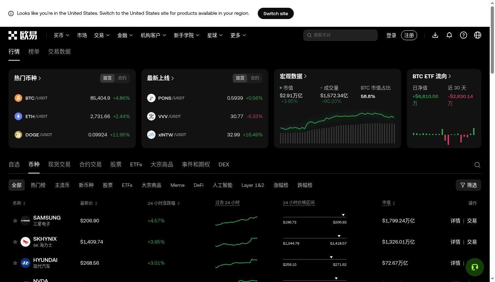Open 详情 for SAMSUNG

455,221
